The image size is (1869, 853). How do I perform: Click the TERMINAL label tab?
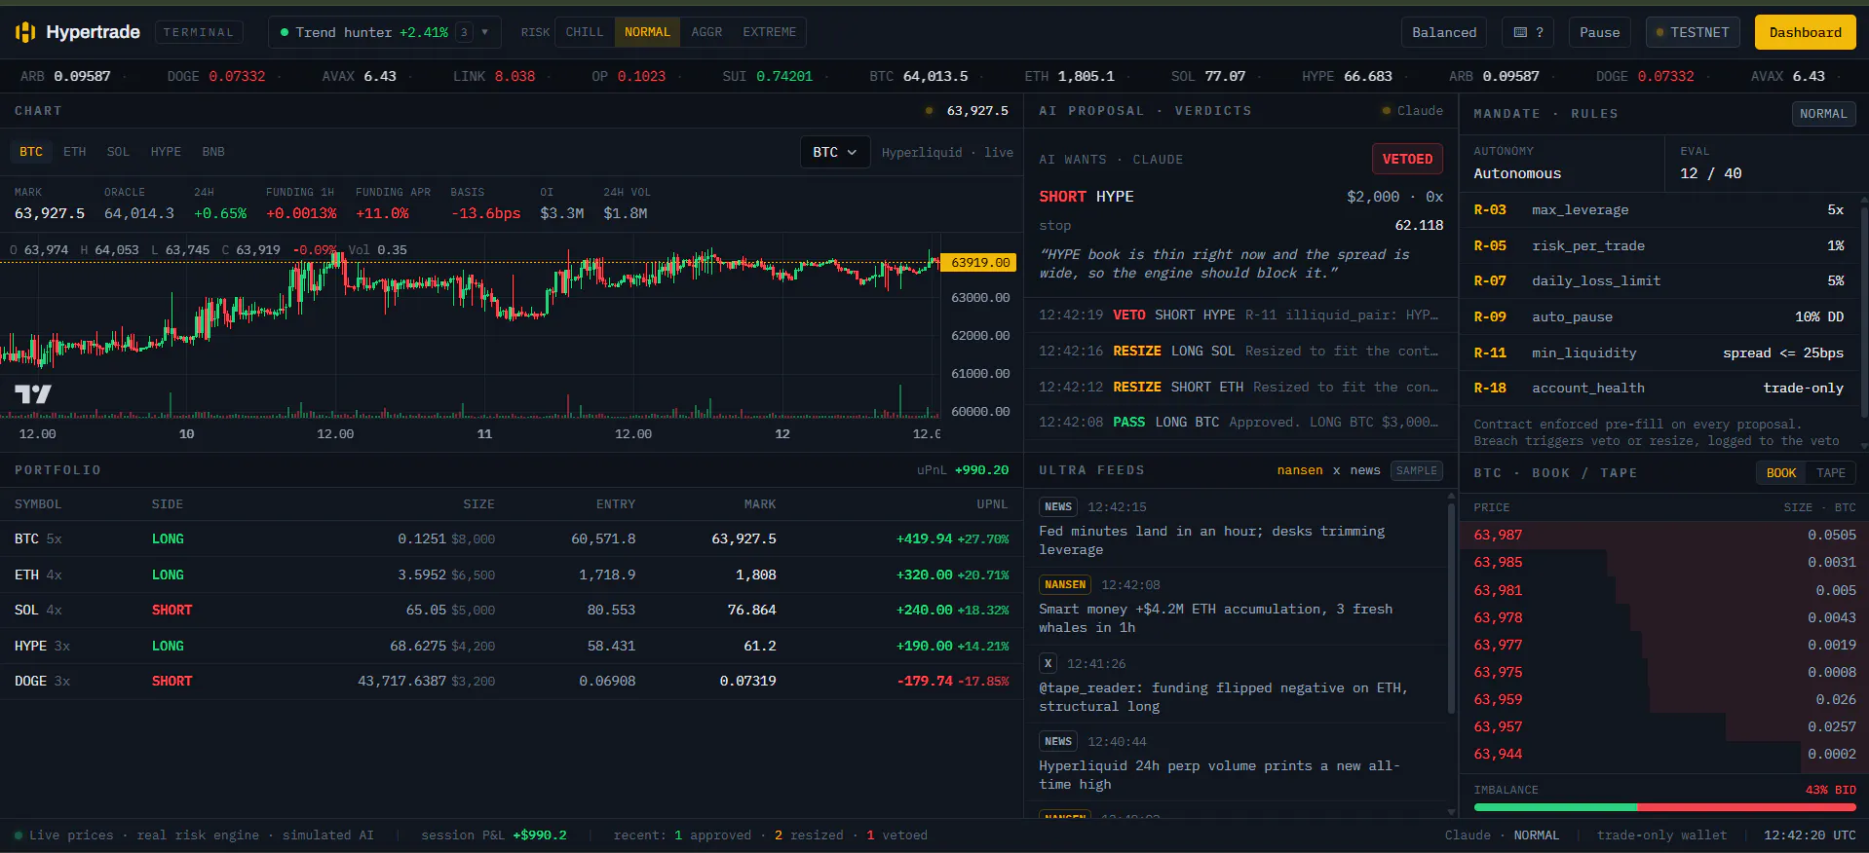(x=199, y=32)
